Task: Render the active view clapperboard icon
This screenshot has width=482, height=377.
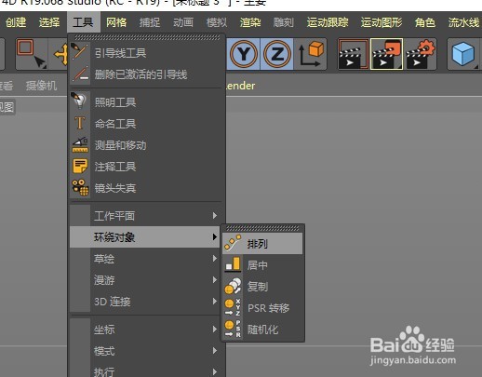Action: (353, 54)
